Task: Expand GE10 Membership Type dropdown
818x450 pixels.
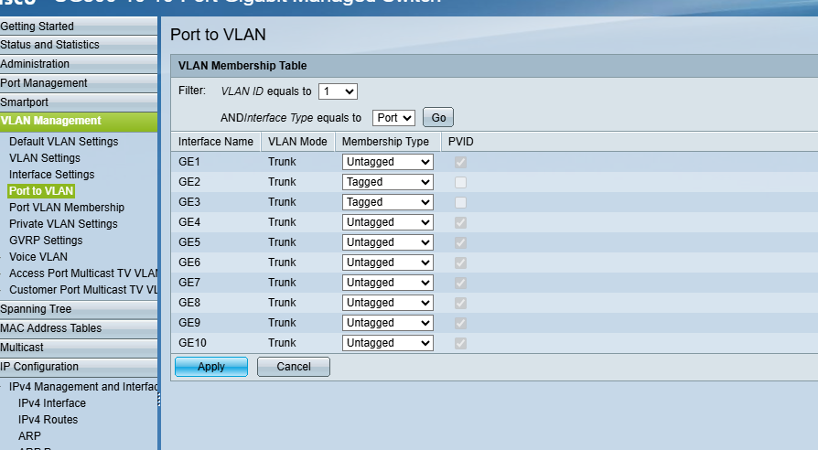Action: [x=387, y=343]
